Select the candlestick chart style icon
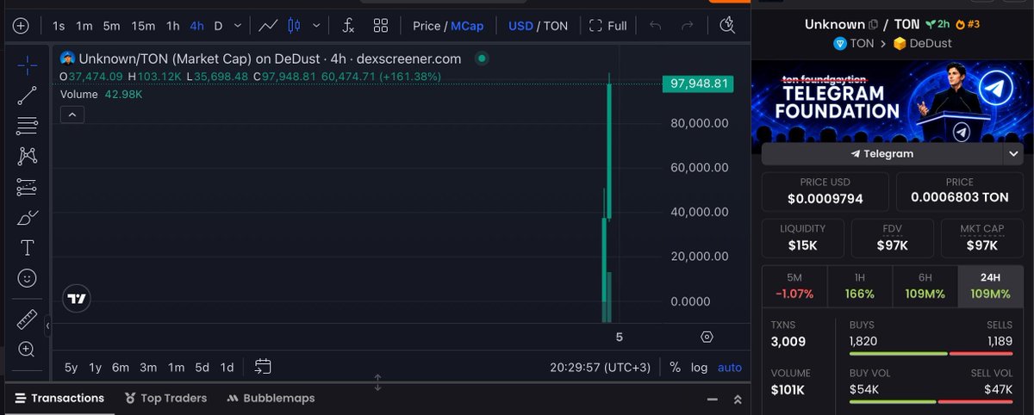The height and width of the screenshot is (415, 1034). 294,26
